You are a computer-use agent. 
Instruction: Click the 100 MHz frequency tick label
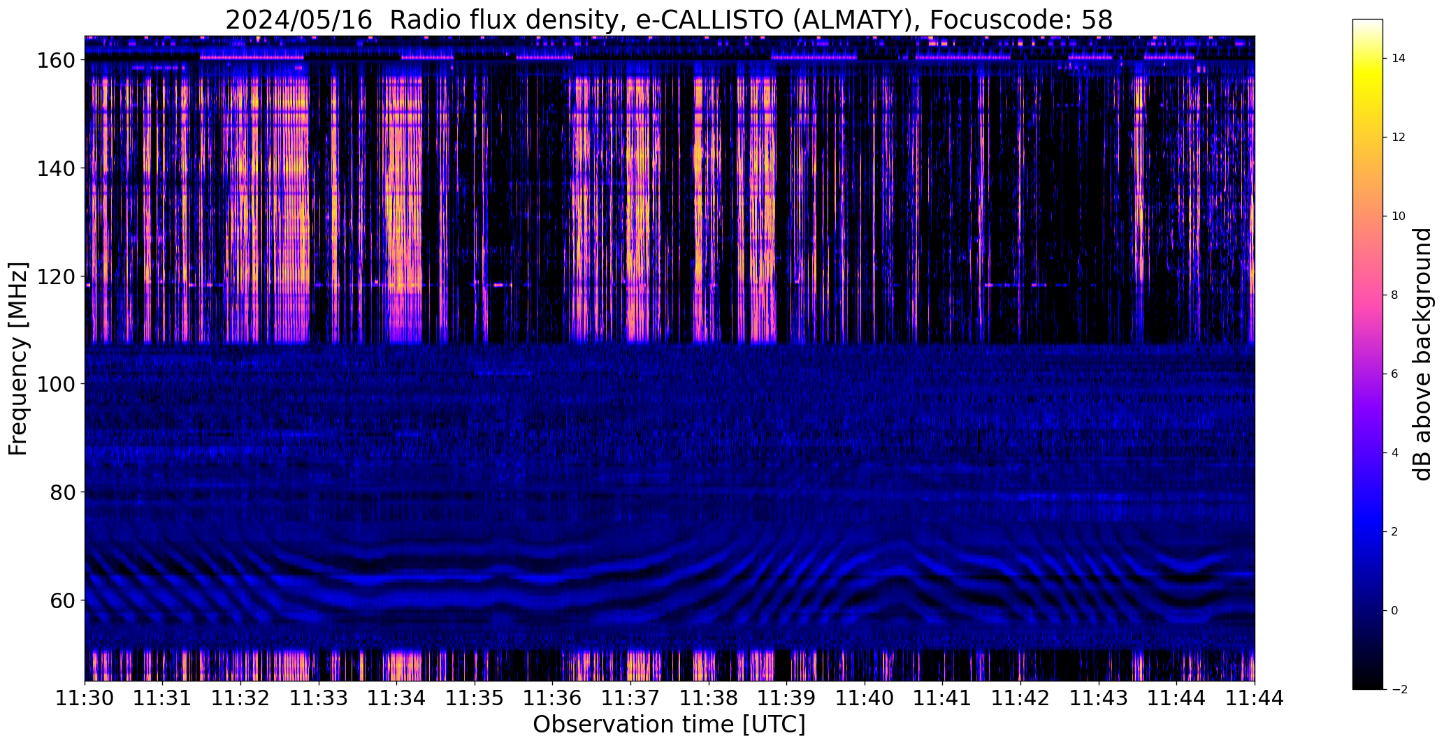pos(56,384)
